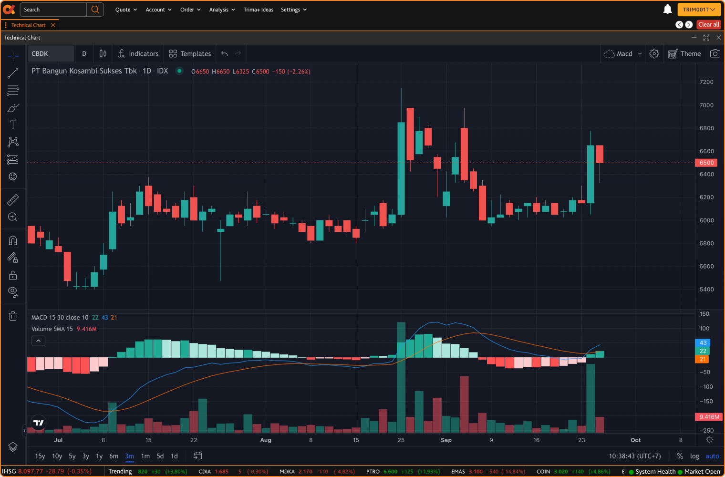Image resolution: width=725 pixels, height=477 pixels.
Task: Click the trash remove drawings icon
Action: point(13,316)
